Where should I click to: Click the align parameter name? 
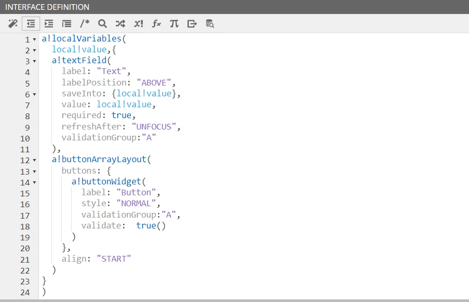[x=74, y=258]
